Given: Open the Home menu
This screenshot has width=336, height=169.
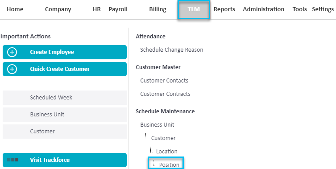Looking at the screenshot, I should tap(15, 9).
